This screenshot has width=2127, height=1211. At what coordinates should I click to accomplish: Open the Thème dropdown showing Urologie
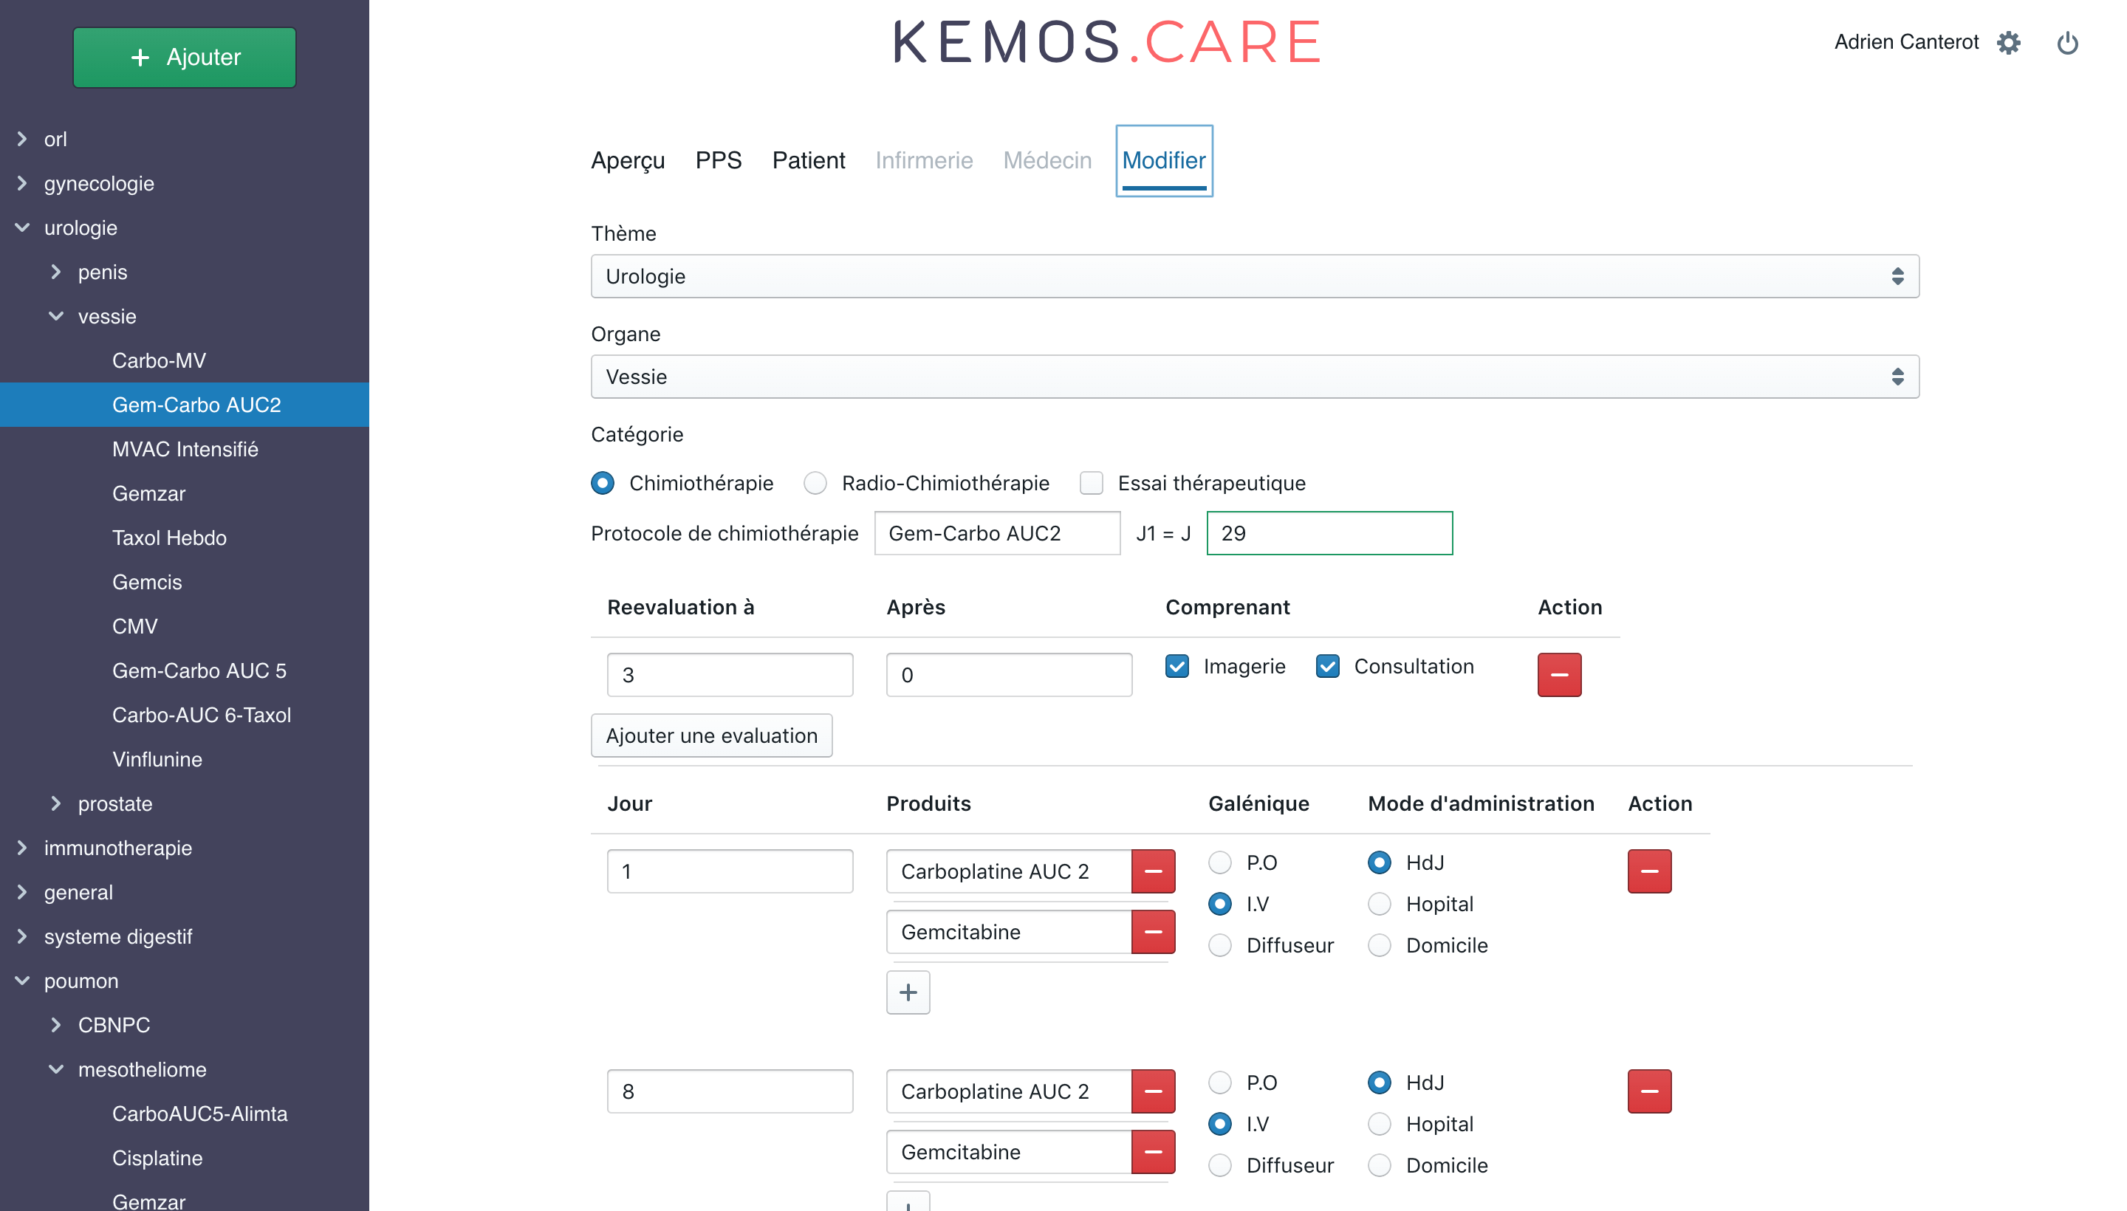click(x=1254, y=276)
